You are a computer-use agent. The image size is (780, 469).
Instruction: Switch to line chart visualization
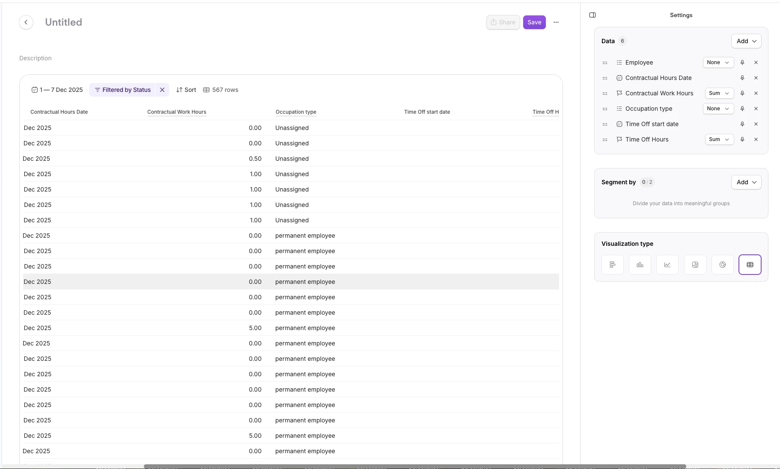pos(667,265)
